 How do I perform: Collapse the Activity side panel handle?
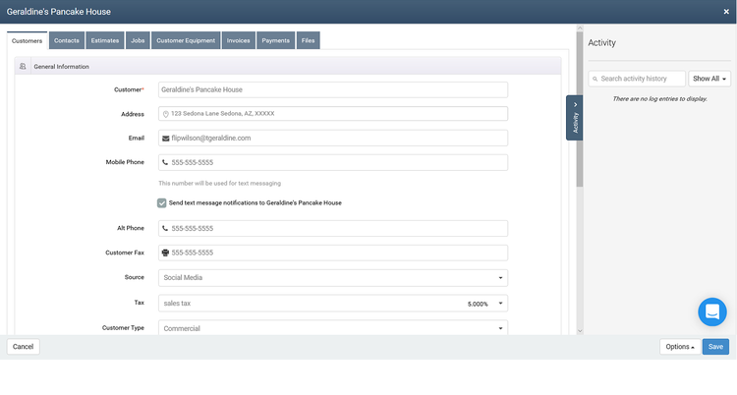[x=575, y=118]
